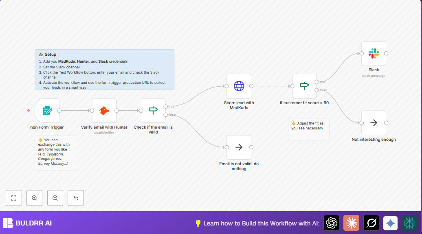Select the Slack node icon
This screenshot has height=234, width=422.
point(374,53)
